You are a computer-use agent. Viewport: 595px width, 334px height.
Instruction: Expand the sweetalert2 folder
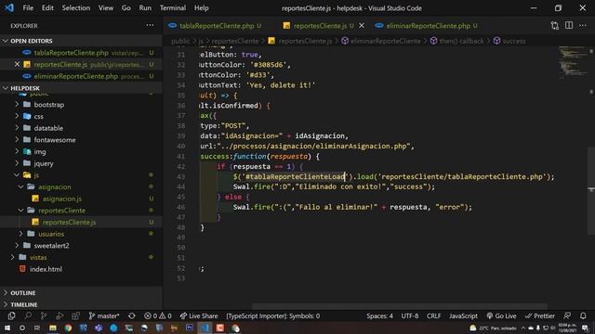coord(81,245)
